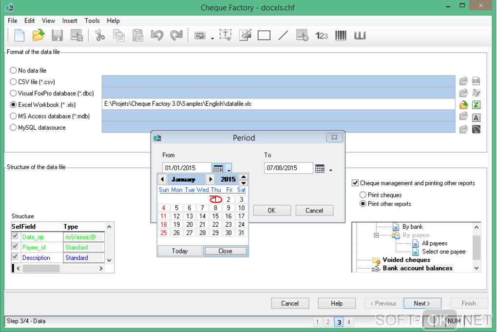Click the FoxPro database icon at right
497x332 pixels.
click(476, 93)
